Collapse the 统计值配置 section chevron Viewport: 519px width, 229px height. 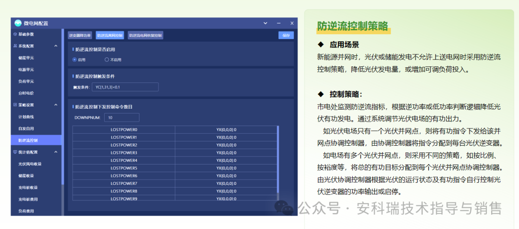tap(56, 152)
